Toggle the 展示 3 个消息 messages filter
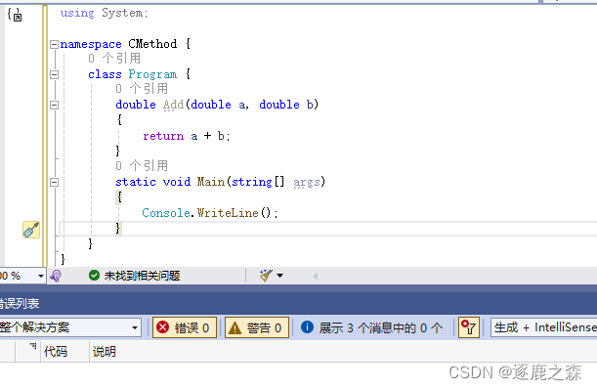Screen dimensions: 597x390 (372, 327)
